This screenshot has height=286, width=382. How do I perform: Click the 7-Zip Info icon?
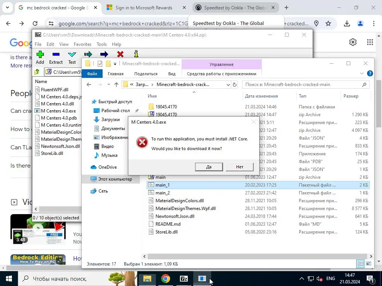coord(136,54)
